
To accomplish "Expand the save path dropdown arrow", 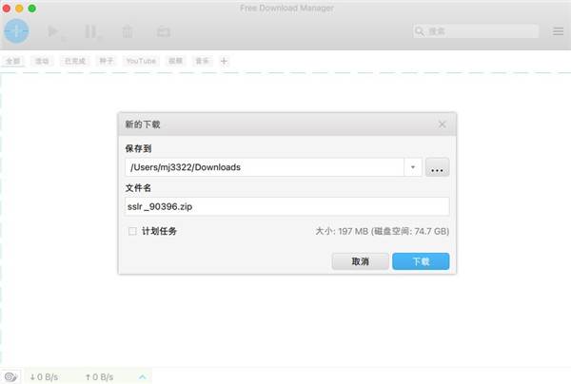I will point(413,167).
